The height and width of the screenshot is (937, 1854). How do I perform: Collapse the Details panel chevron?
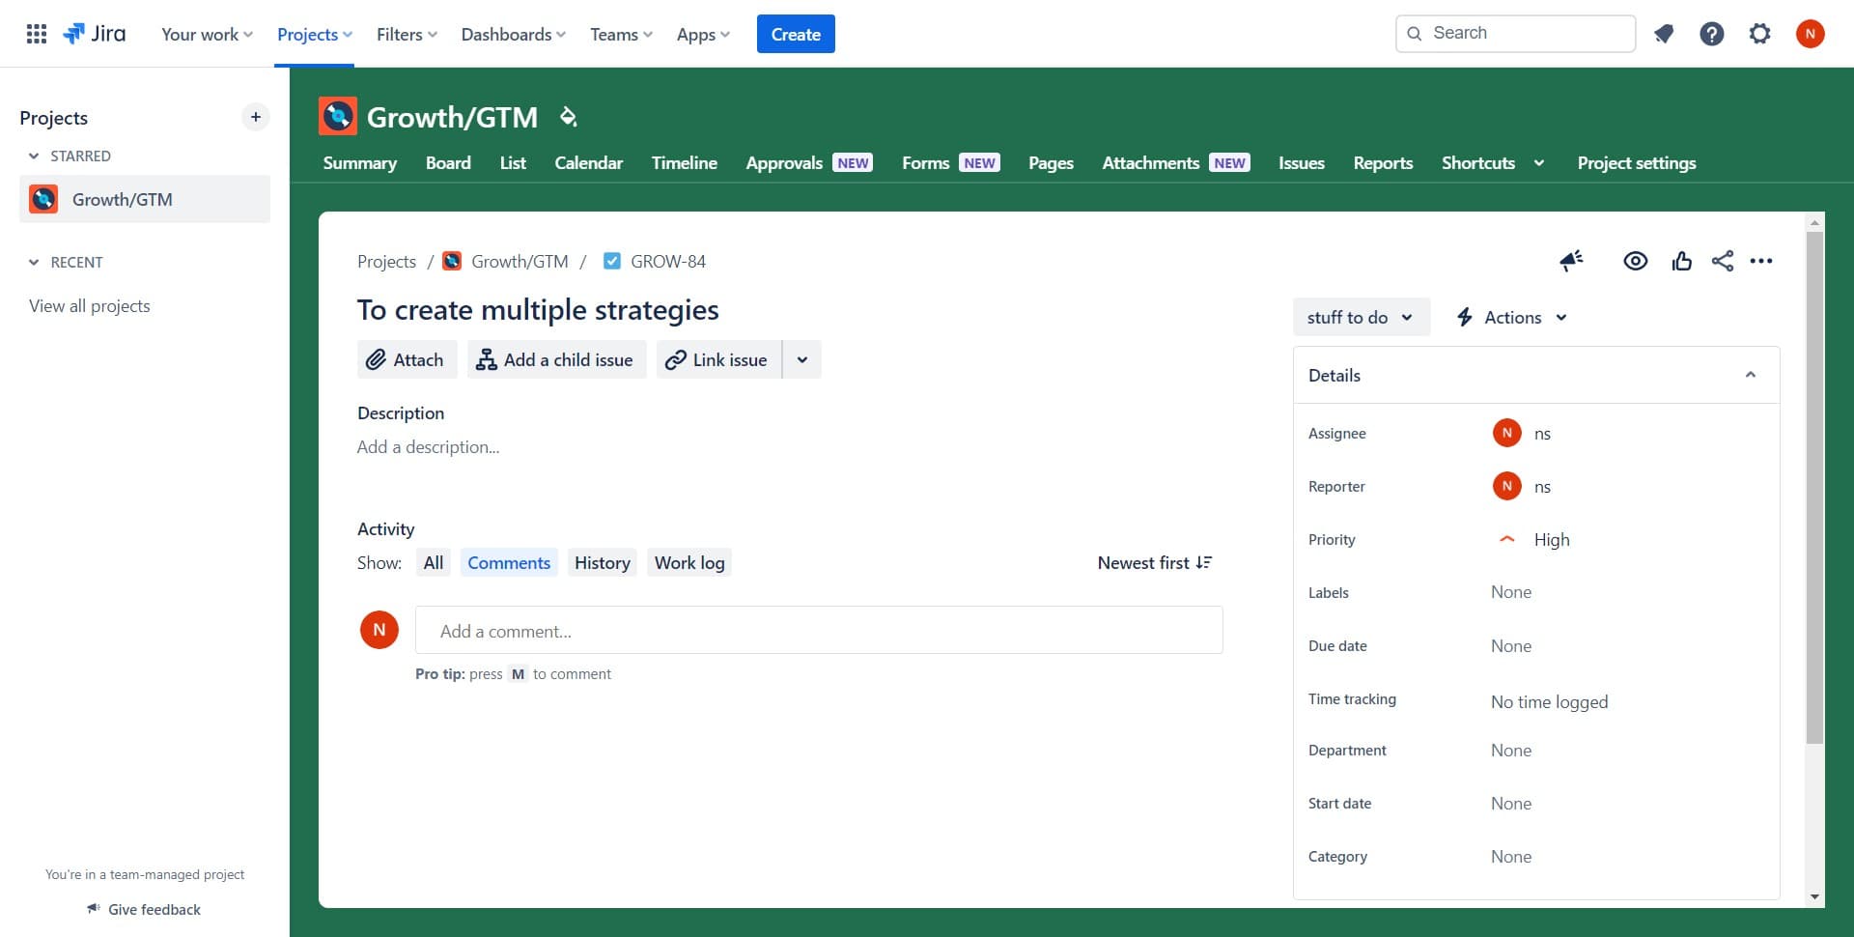(x=1751, y=375)
